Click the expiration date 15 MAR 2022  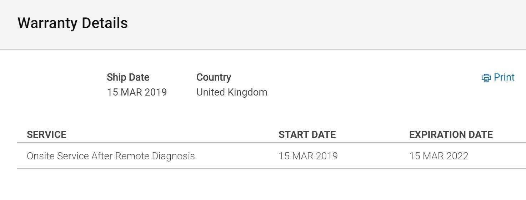(439, 156)
